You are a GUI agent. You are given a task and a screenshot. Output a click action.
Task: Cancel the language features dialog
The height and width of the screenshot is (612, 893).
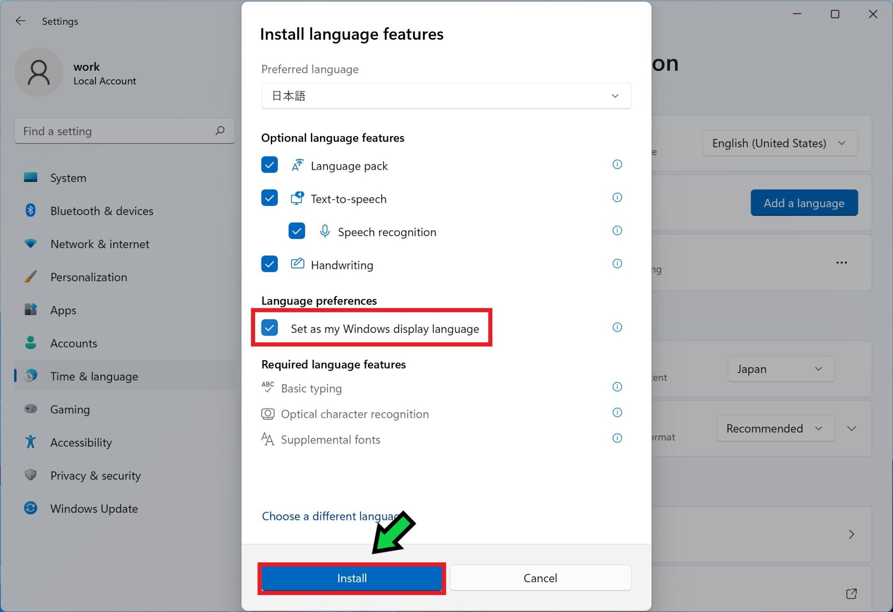[540, 578]
